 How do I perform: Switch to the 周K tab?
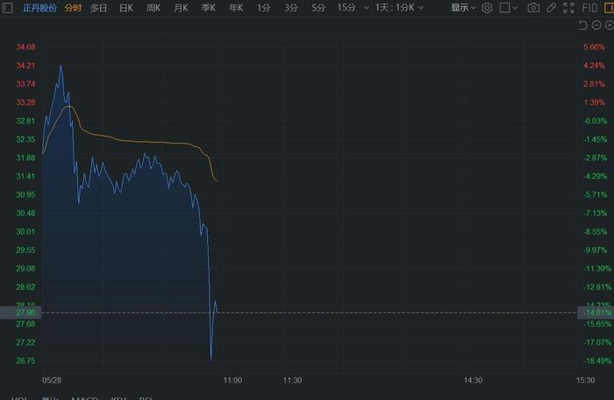(x=153, y=8)
